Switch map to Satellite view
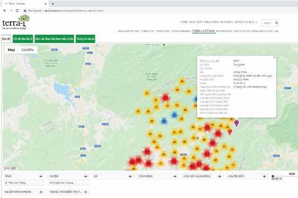This screenshot has width=298, height=198. 28,50
